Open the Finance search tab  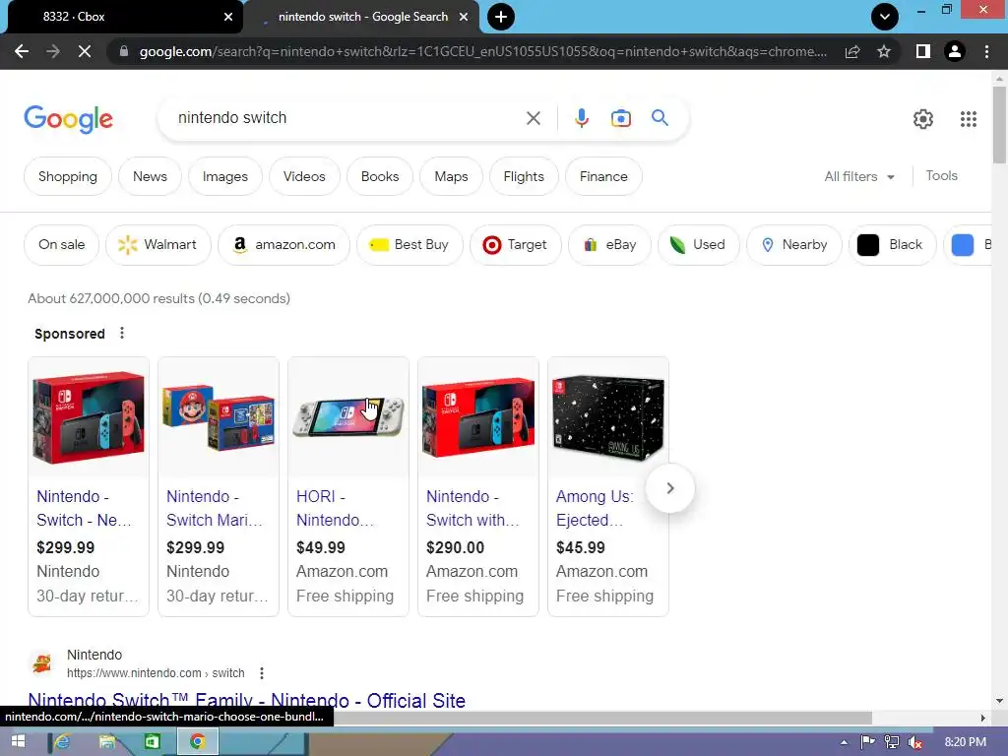603,176
